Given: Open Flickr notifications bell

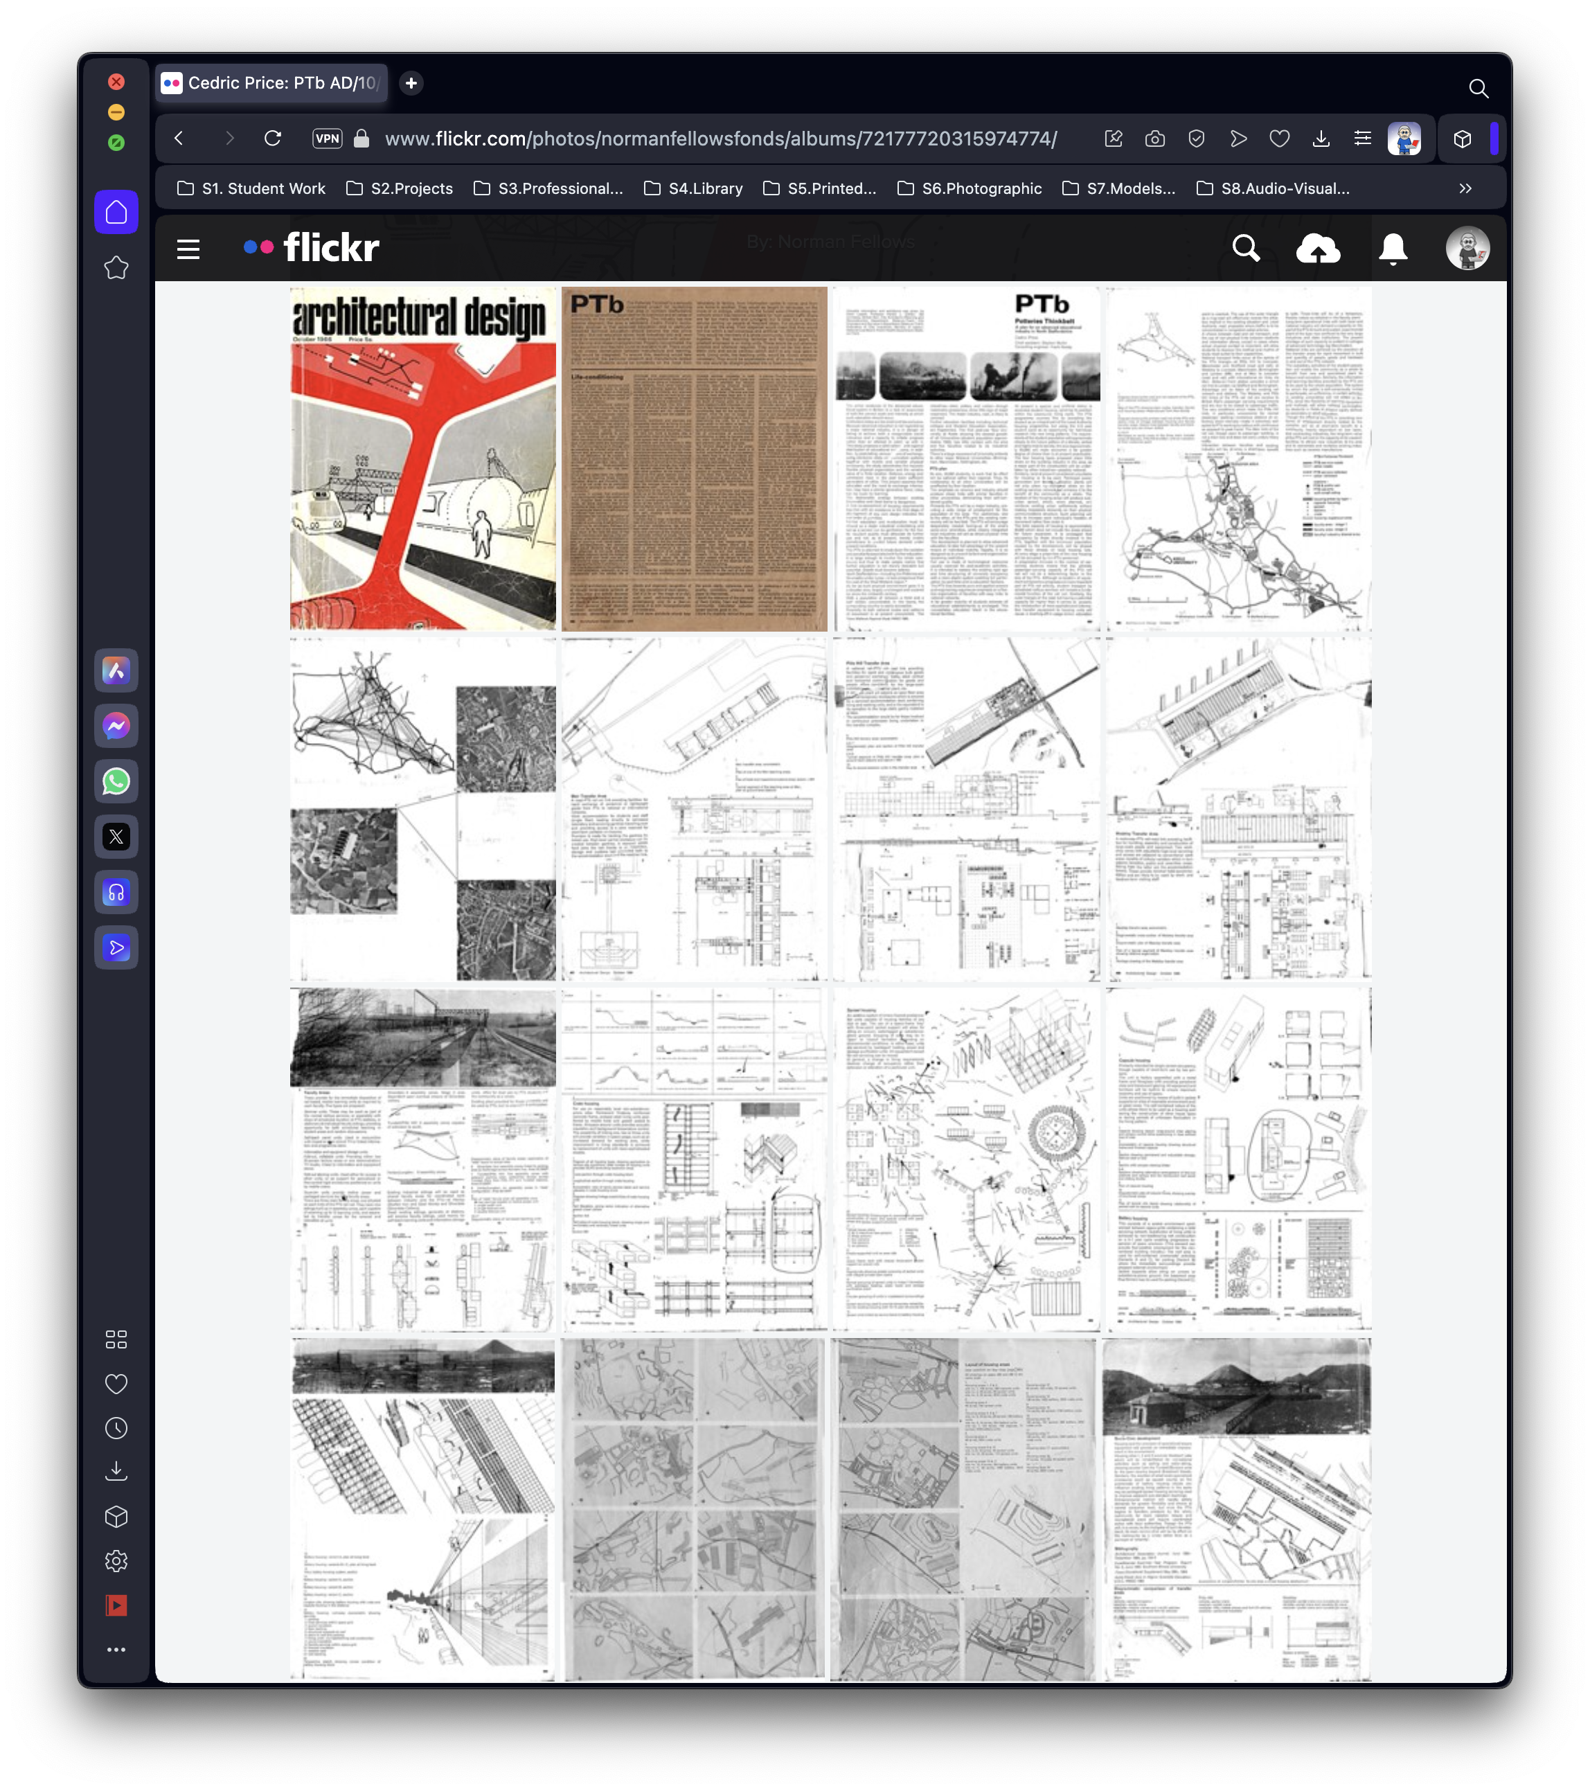Looking at the screenshot, I should pyautogui.click(x=1392, y=249).
